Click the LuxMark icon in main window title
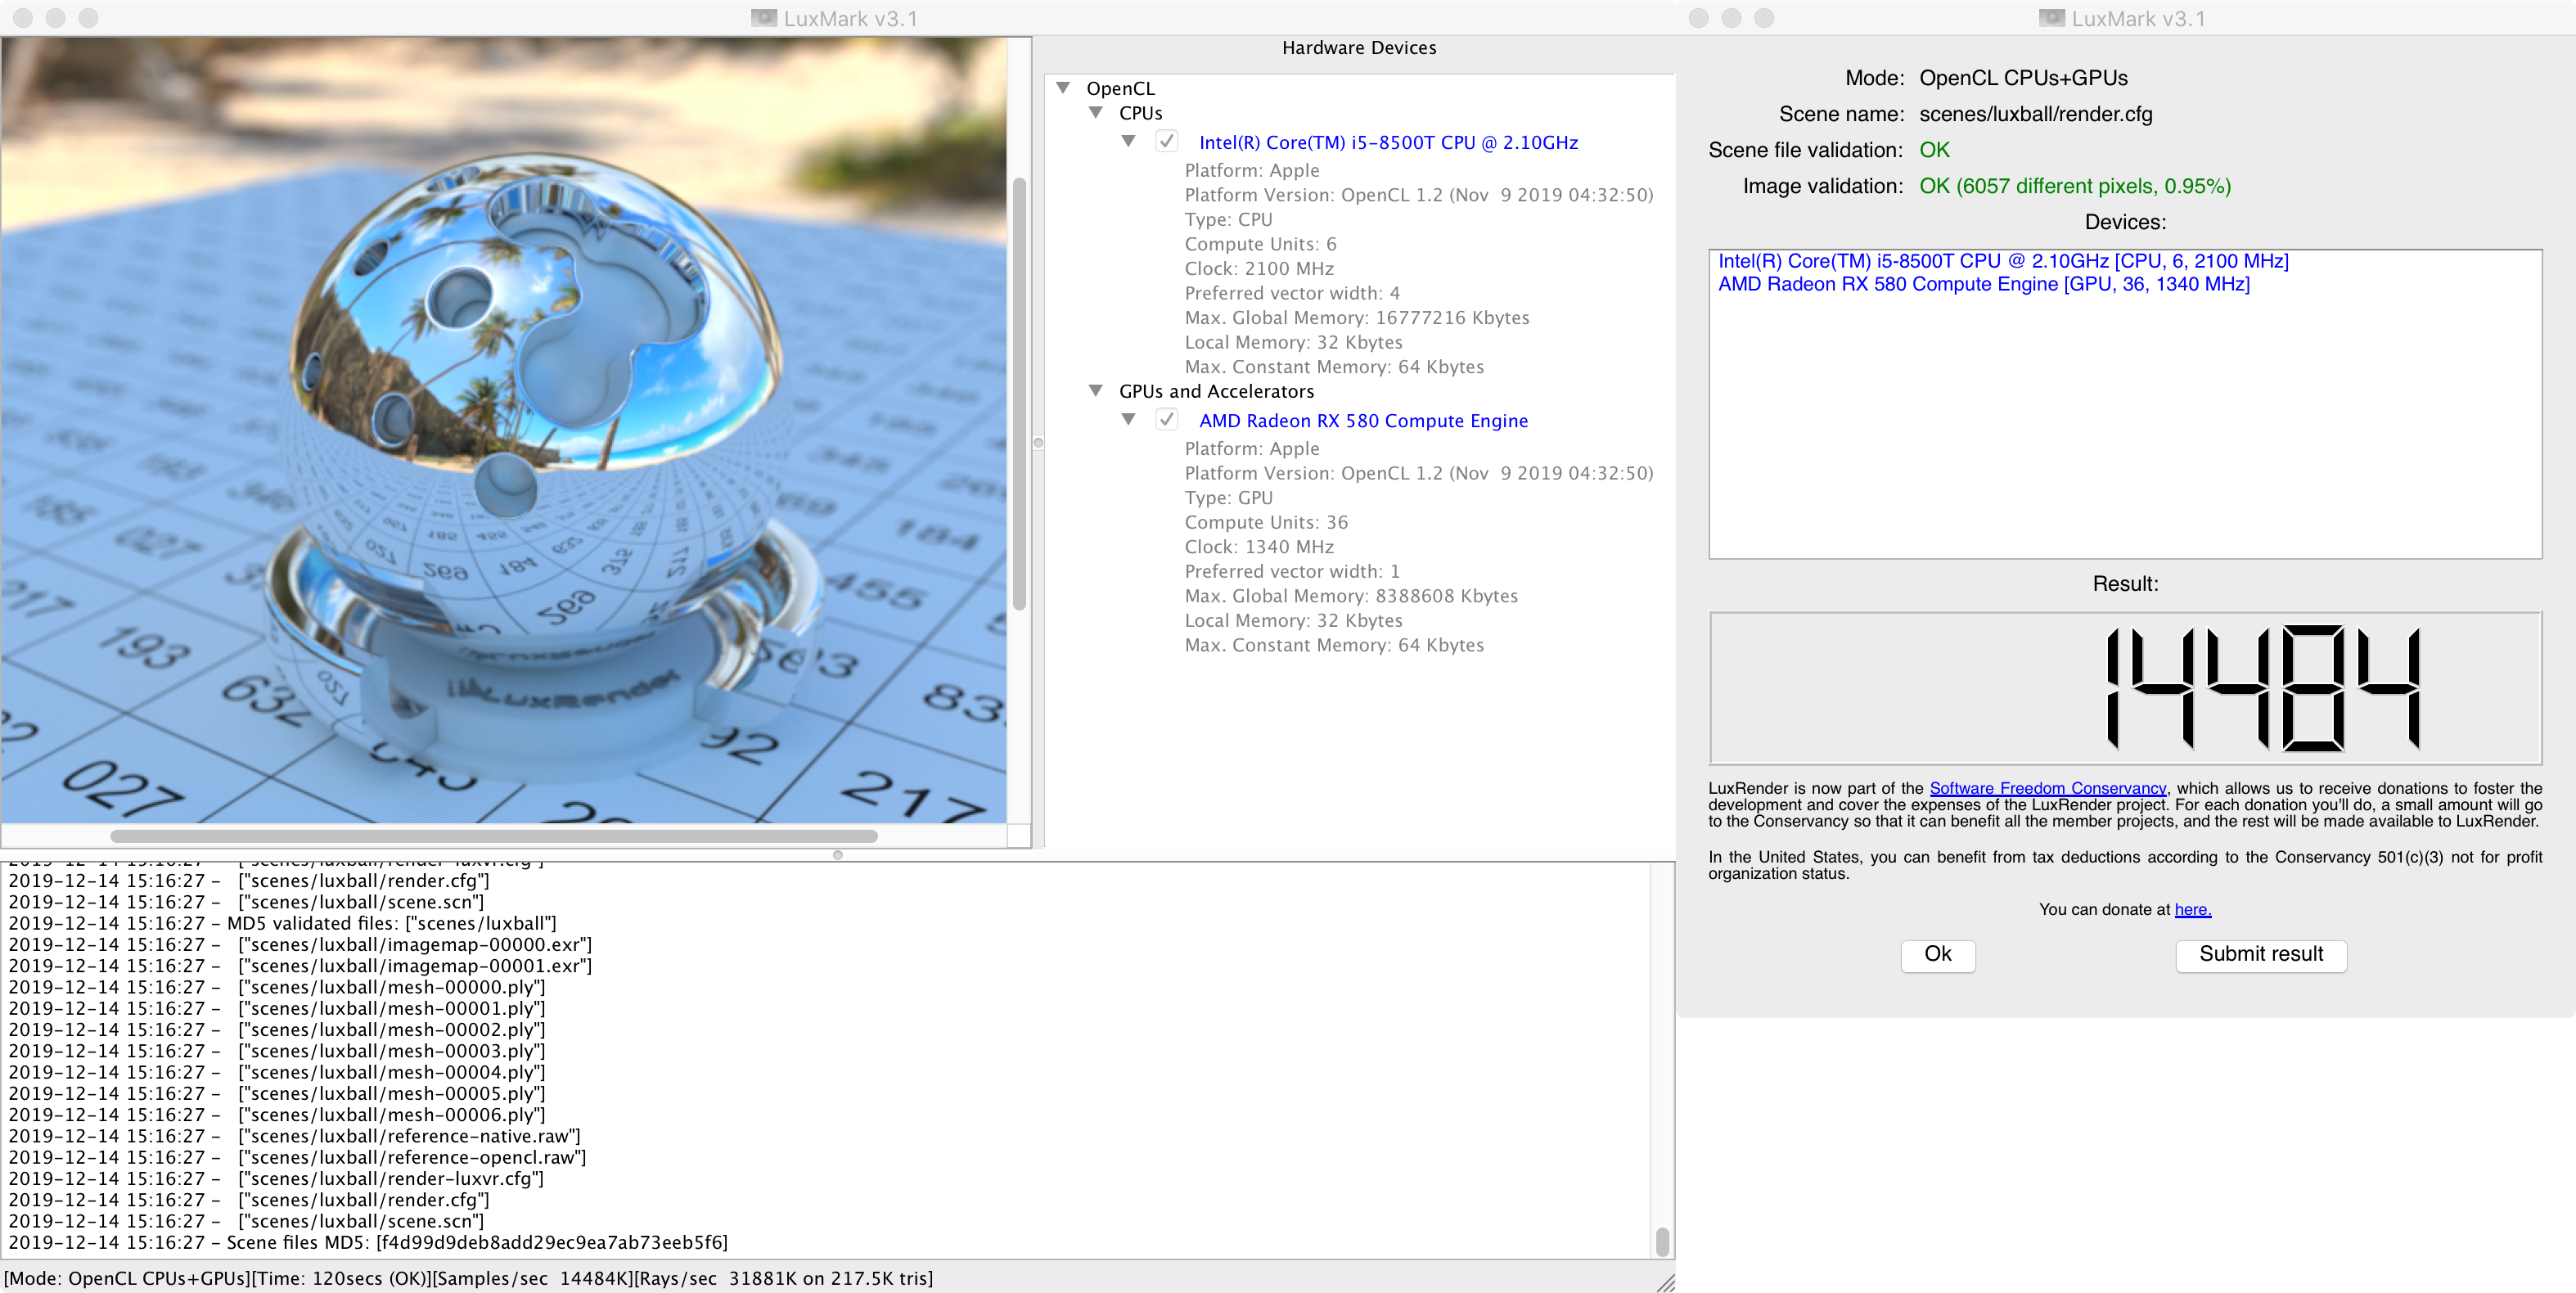The image size is (2576, 1293). click(764, 18)
